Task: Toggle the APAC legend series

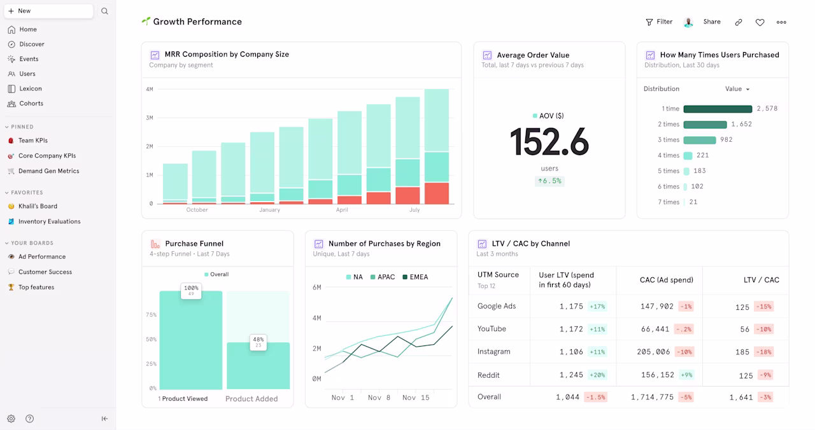Action: [382, 277]
